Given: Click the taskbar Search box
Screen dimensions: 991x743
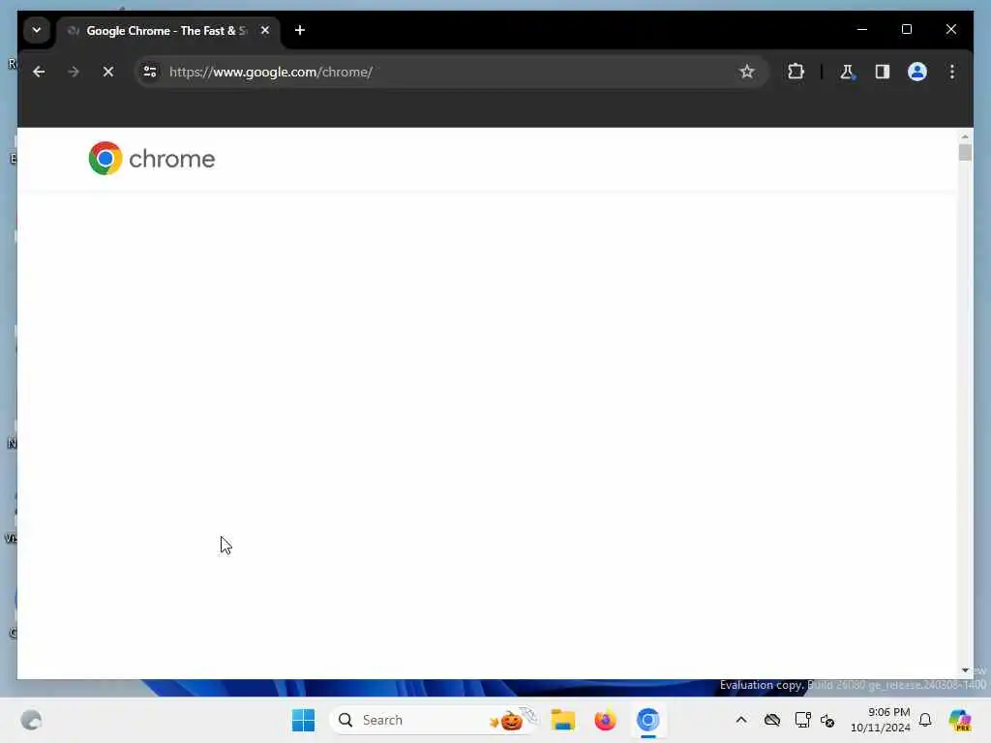Looking at the screenshot, I should point(434,720).
